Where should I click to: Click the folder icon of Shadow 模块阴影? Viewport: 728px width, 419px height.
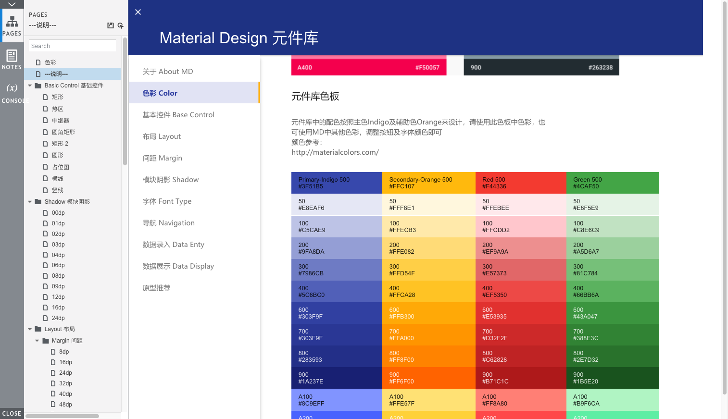38,202
